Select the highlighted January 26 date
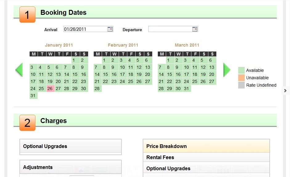Viewport: 290px width, 177px height. point(50,88)
